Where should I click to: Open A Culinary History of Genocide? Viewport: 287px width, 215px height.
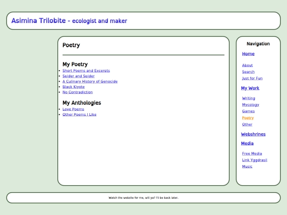click(x=90, y=81)
